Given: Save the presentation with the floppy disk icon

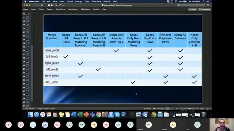Looking at the screenshot, I should (x=52, y=5).
